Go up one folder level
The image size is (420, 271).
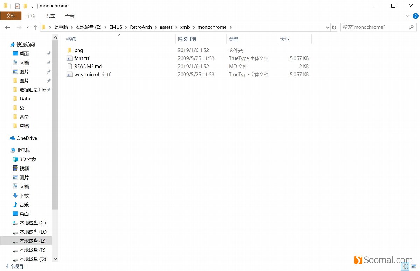35,27
